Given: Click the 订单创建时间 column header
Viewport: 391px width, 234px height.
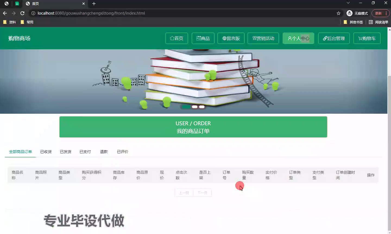Looking at the screenshot, I should pyautogui.click(x=345, y=175).
